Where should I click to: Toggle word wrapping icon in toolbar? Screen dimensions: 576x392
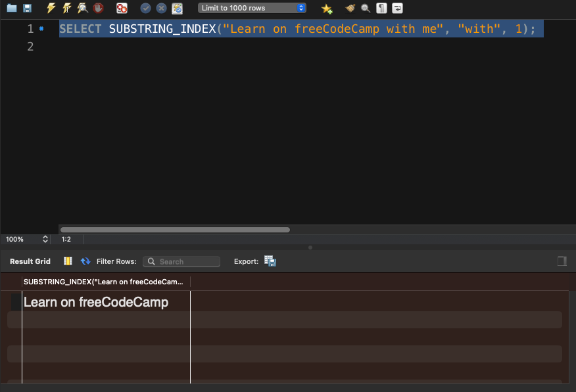click(397, 9)
